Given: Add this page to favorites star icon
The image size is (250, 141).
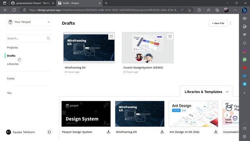Looking at the screenshot, I should tap(189, 10).
